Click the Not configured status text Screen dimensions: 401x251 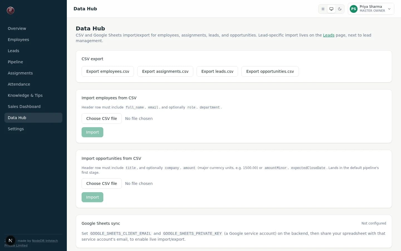pos(374,223)
